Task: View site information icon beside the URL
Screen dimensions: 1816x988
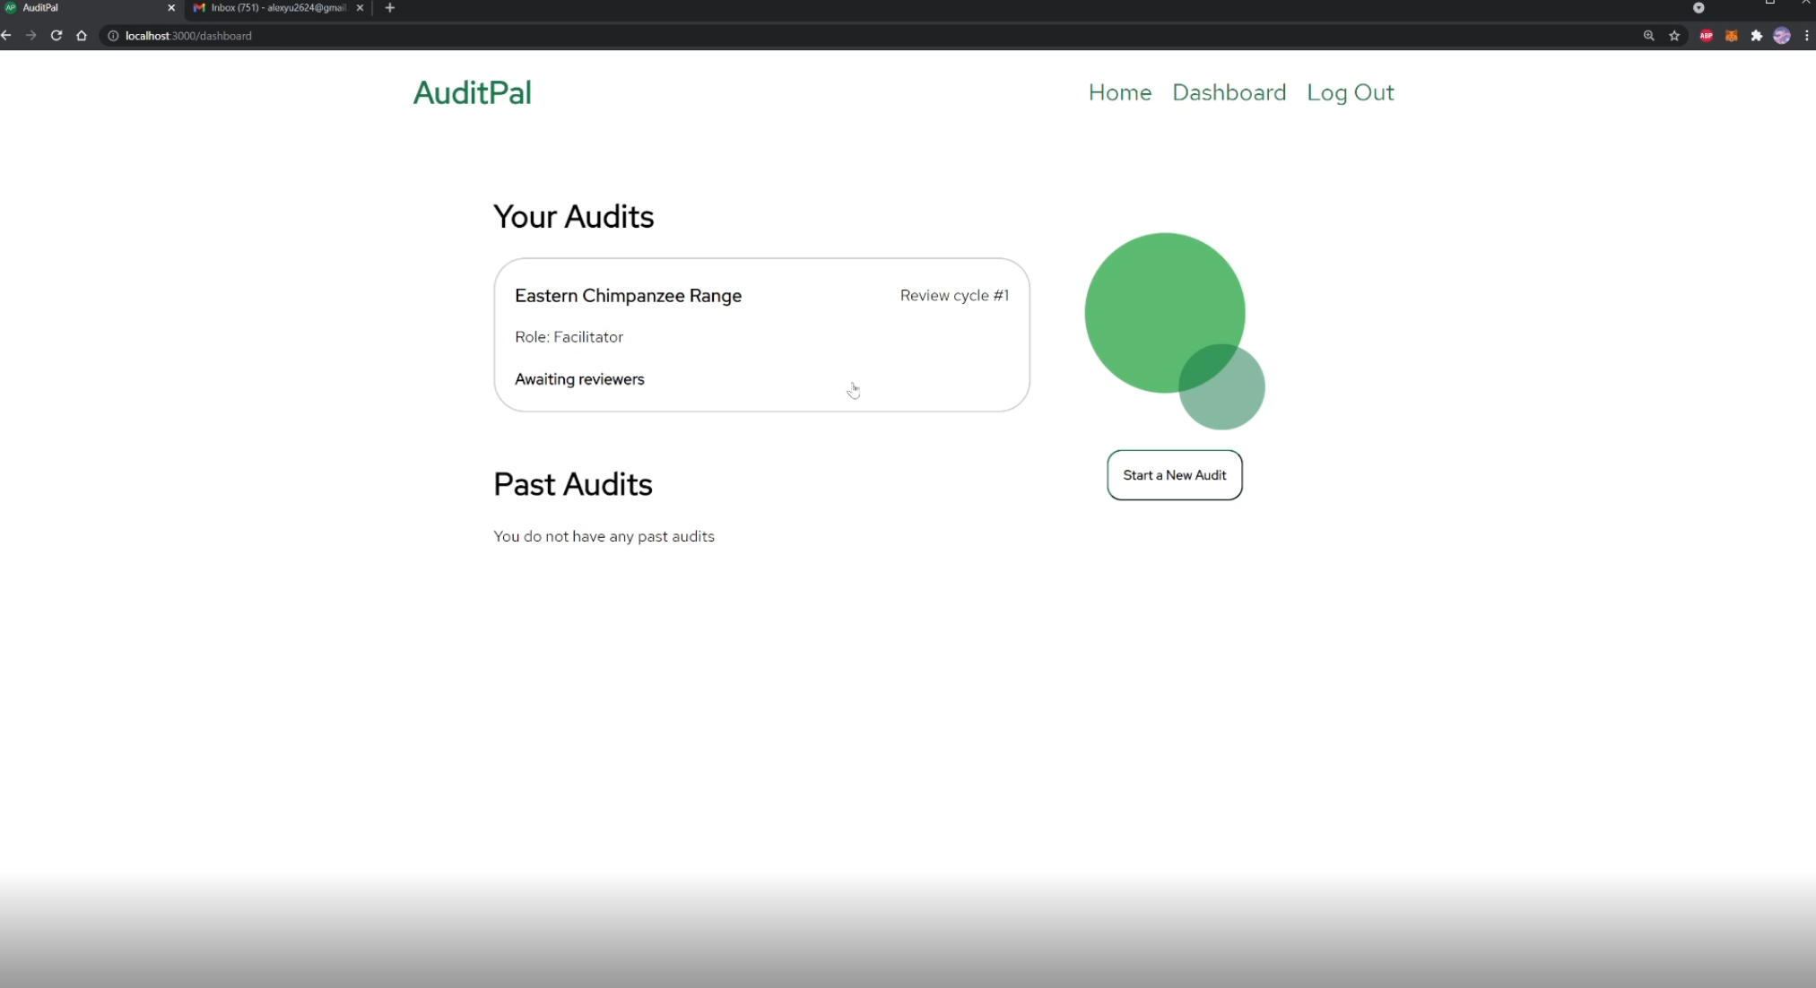Action: pyautogui.click(x=113, y=36)
